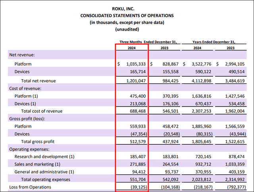Click devices cost value 176,106

point(170,104)
